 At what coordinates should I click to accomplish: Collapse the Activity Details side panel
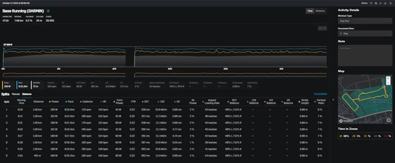coord(333,100)
